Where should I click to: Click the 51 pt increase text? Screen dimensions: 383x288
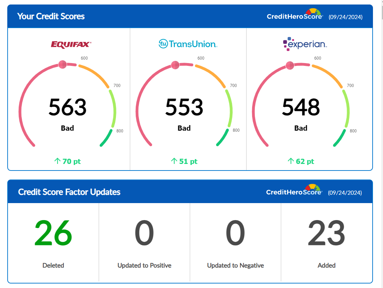pyautogui.click(x=188, y=162)
